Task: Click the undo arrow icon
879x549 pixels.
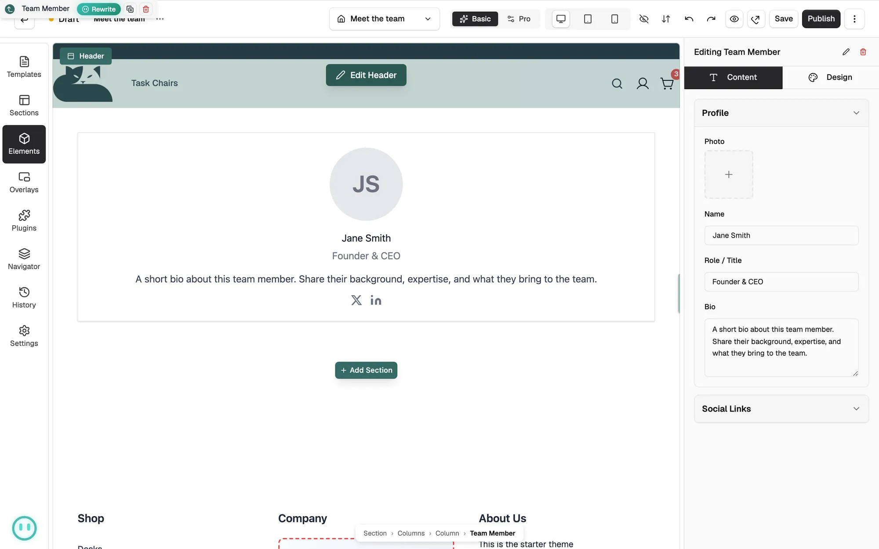Action: tap(689, 19)
